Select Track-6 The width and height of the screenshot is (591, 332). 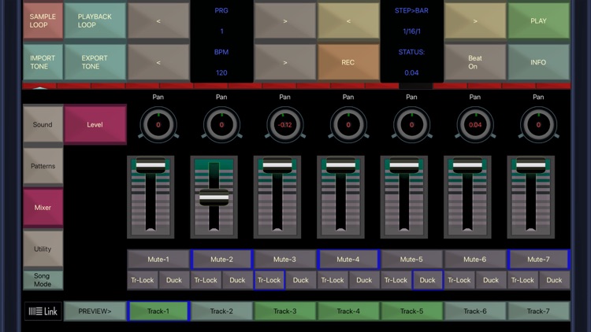(475, 312)
